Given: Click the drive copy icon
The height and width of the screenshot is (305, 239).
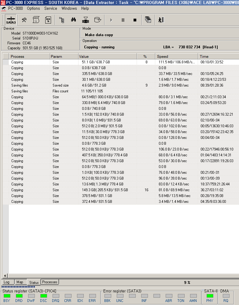Looking at the screenshot, I should tap(97, 20).
